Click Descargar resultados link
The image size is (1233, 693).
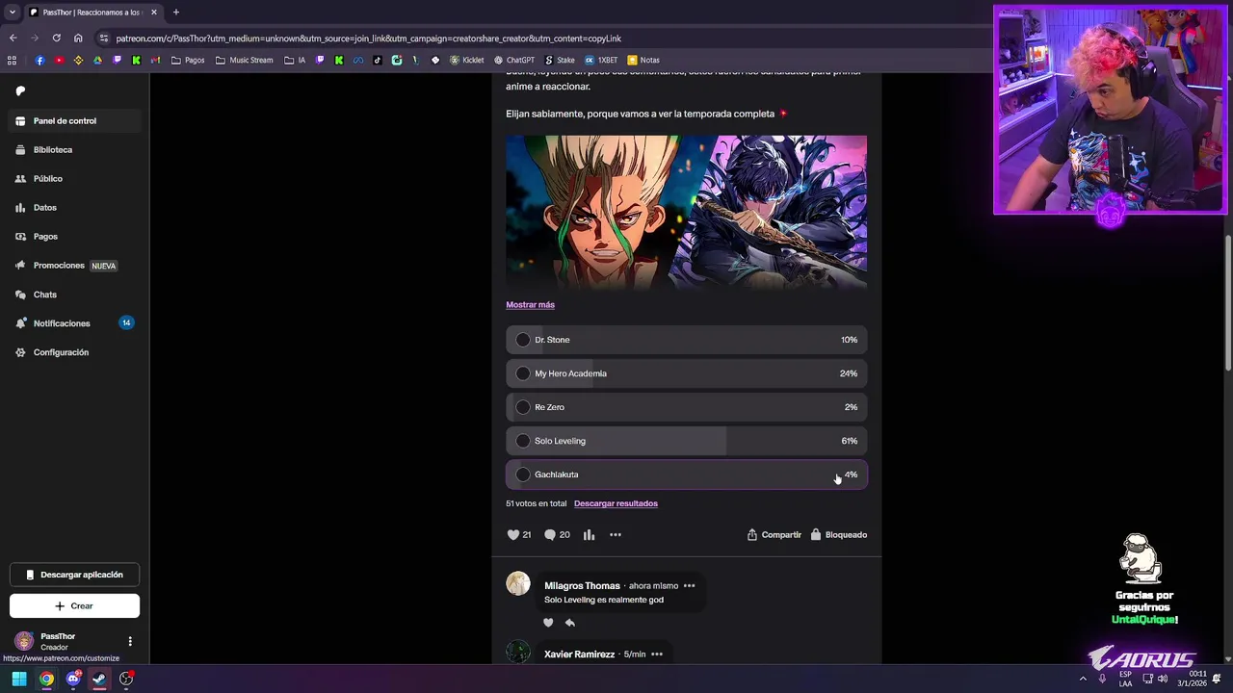616,503
